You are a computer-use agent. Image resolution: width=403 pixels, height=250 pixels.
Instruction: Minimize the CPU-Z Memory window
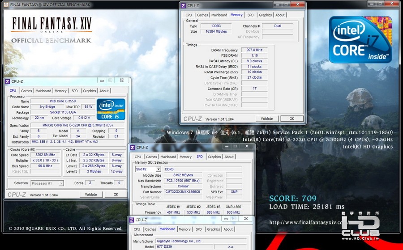pyautogui.click(x=277, y=4)
